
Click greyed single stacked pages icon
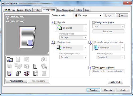(10, 66)
